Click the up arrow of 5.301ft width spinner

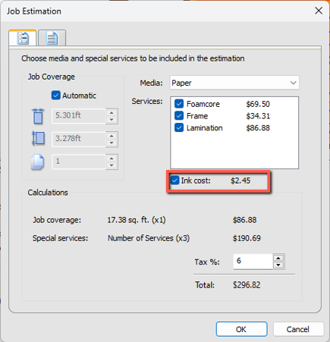coord(112,113)
